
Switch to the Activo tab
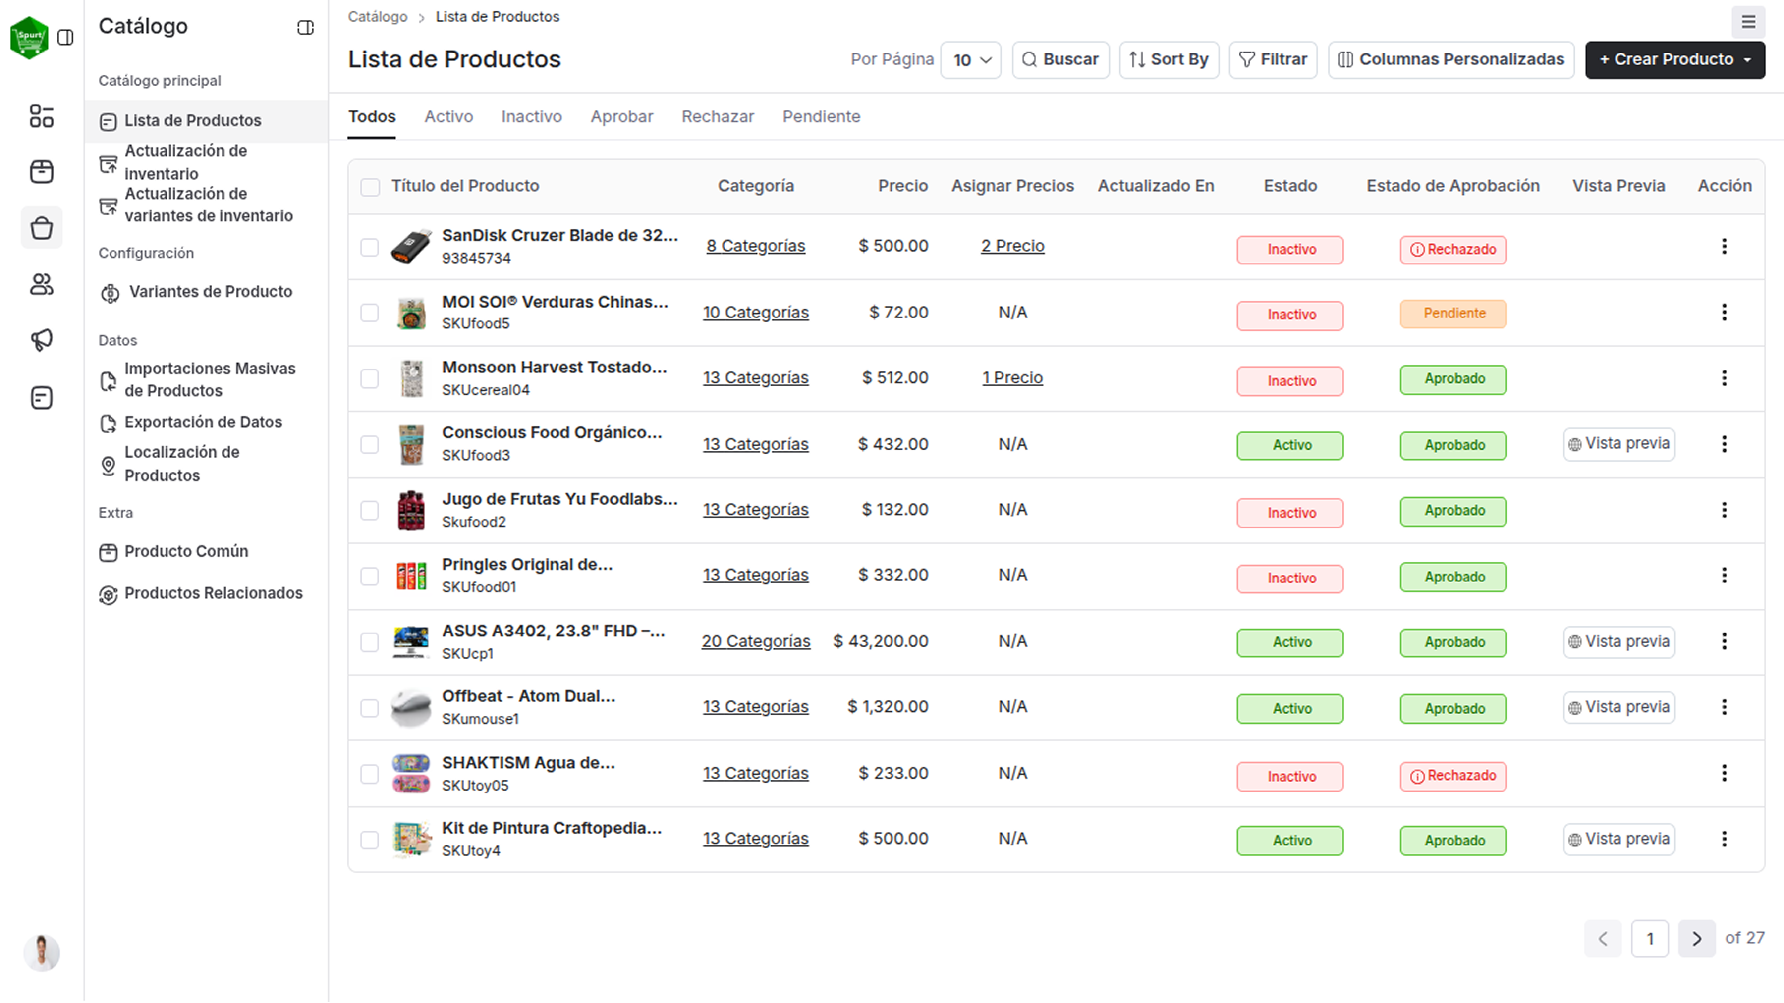tap(449, 116)
